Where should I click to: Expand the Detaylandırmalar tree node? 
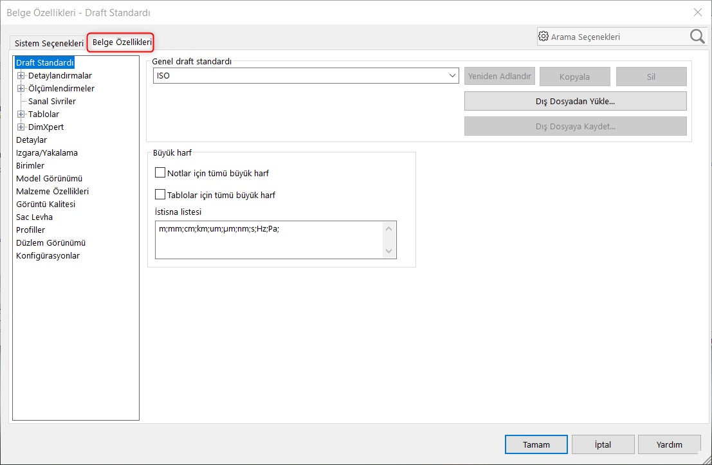point(21,75)
